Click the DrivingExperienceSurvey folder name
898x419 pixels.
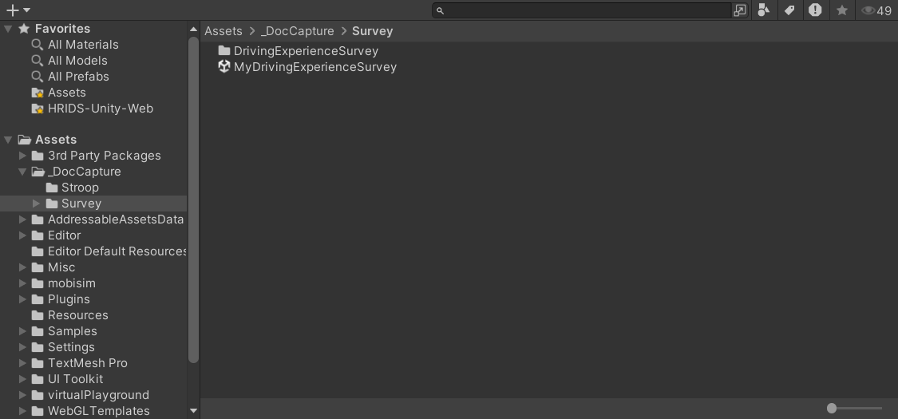306,51
